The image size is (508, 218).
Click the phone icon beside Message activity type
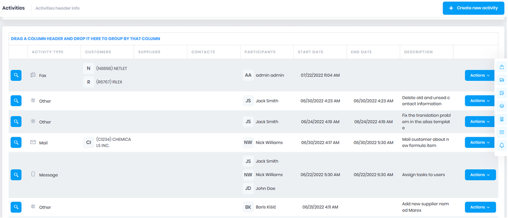(x=33, y=174)
